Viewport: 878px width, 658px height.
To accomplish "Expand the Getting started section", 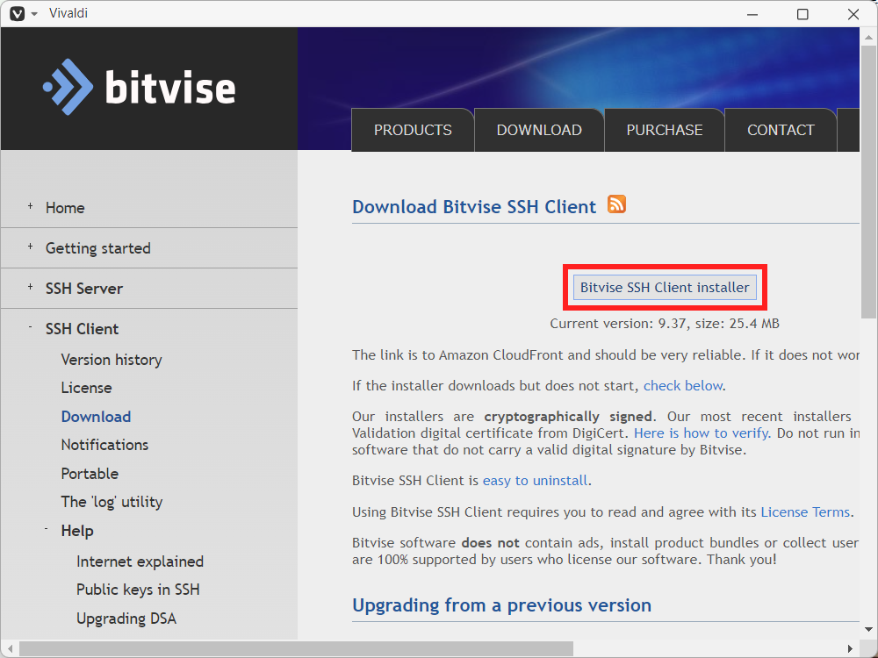I will (x=30, y=247).
